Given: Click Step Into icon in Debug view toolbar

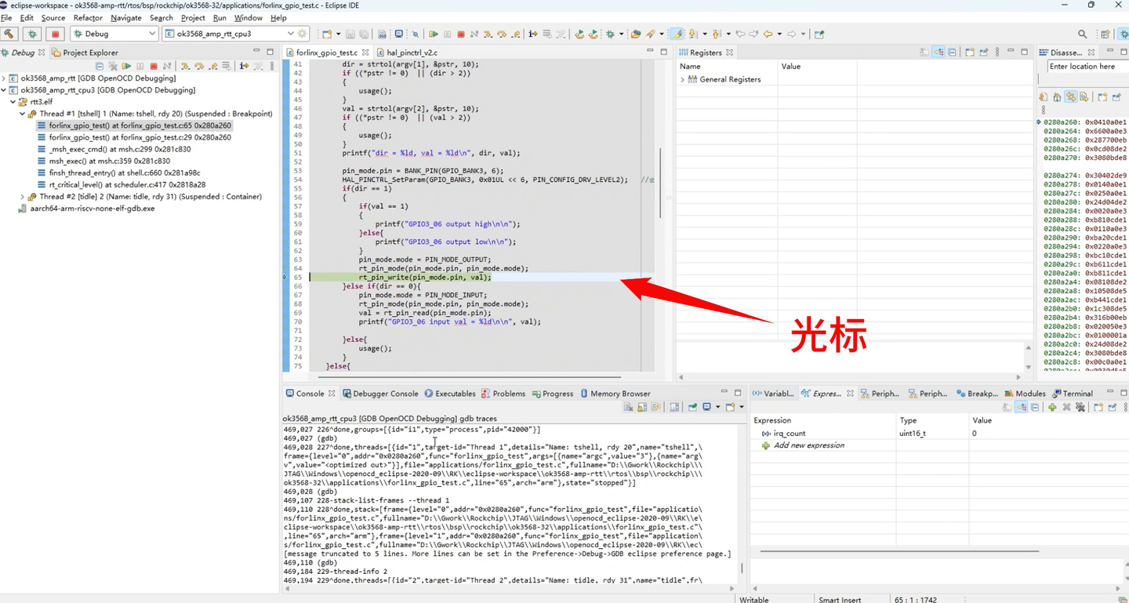Looking at the screenshot, I should pos(185,67).
